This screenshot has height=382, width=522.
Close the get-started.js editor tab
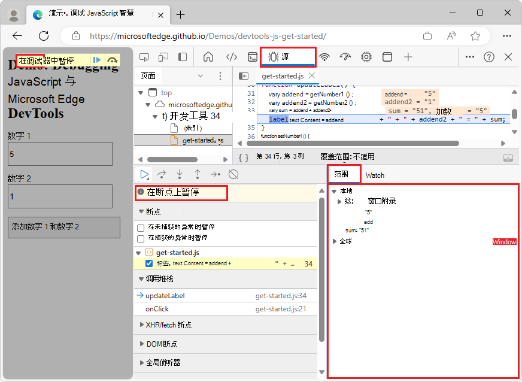coord(312,75)
